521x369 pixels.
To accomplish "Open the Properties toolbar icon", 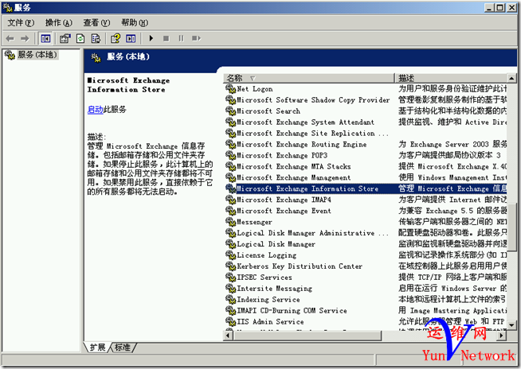I will pyautogui.click(x=65, y=38).
